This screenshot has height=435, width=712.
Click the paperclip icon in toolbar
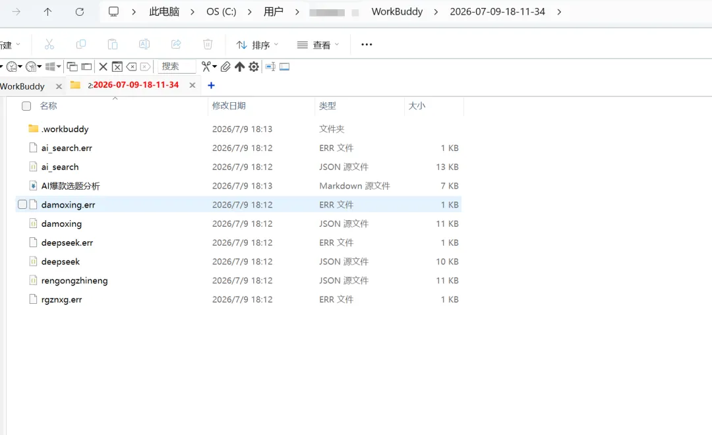click(x=225, y=67)
